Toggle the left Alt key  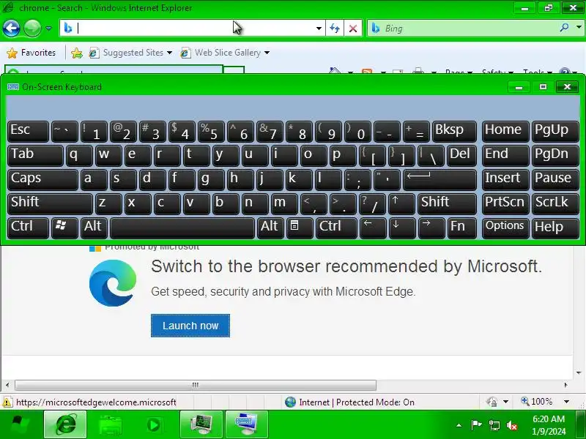click(94, 228)
